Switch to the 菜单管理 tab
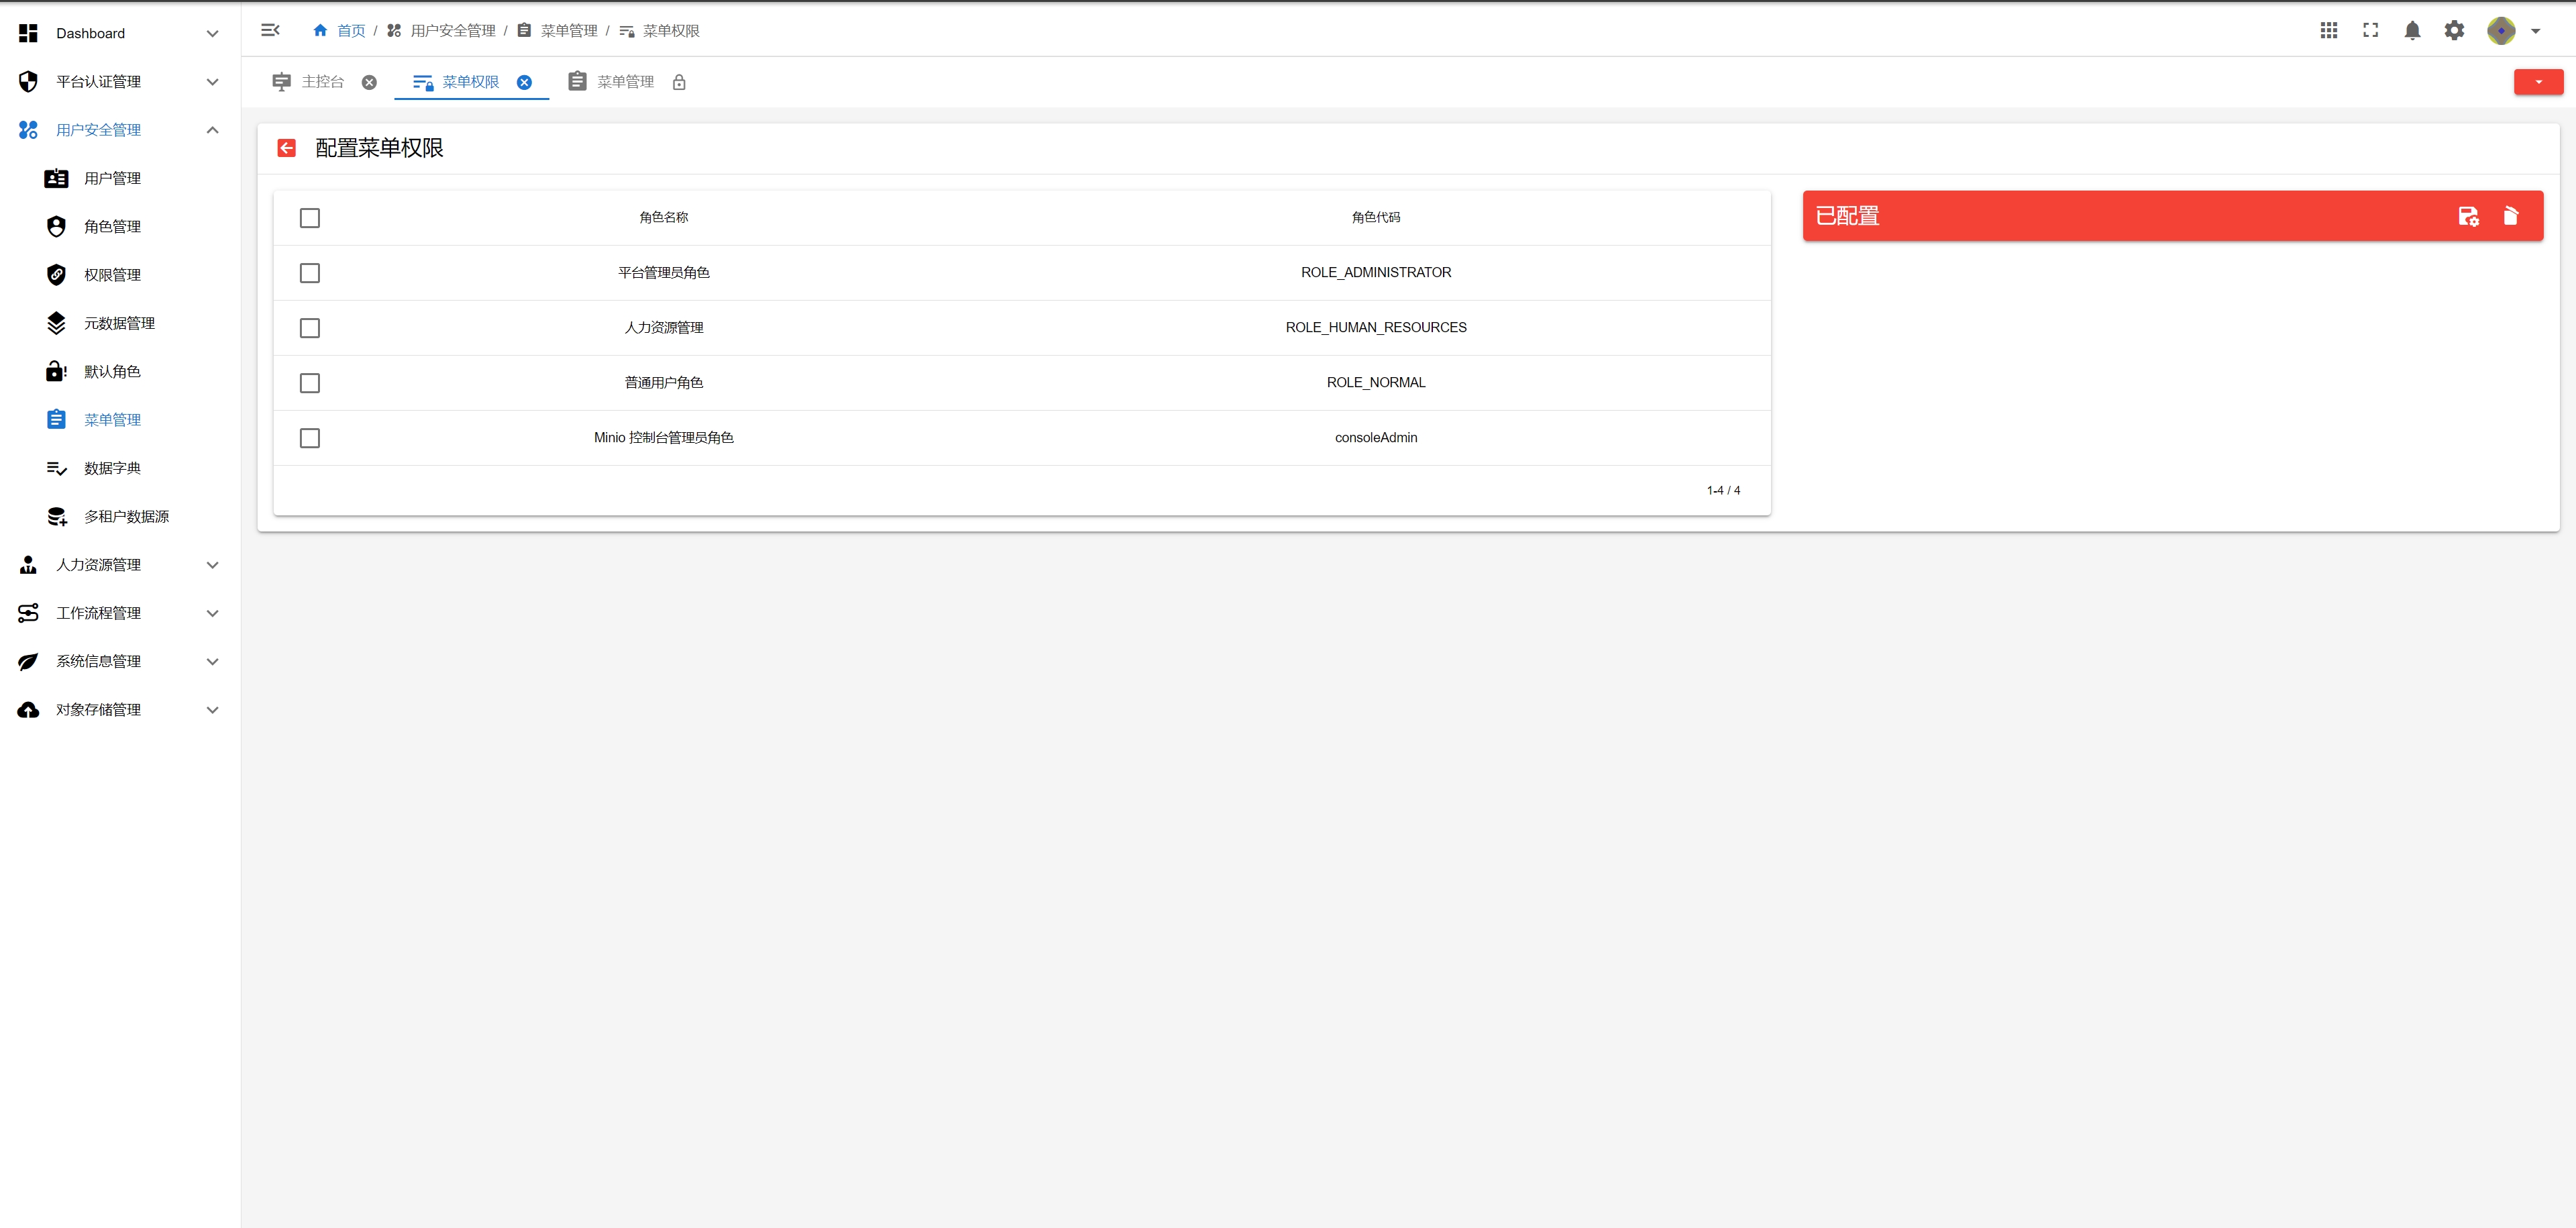The width and height of the screenshot is (2576, 1228). [624, 82]
